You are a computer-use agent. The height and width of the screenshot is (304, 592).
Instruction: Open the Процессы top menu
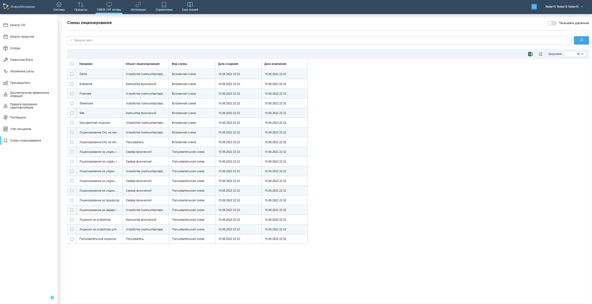(80, 7)
